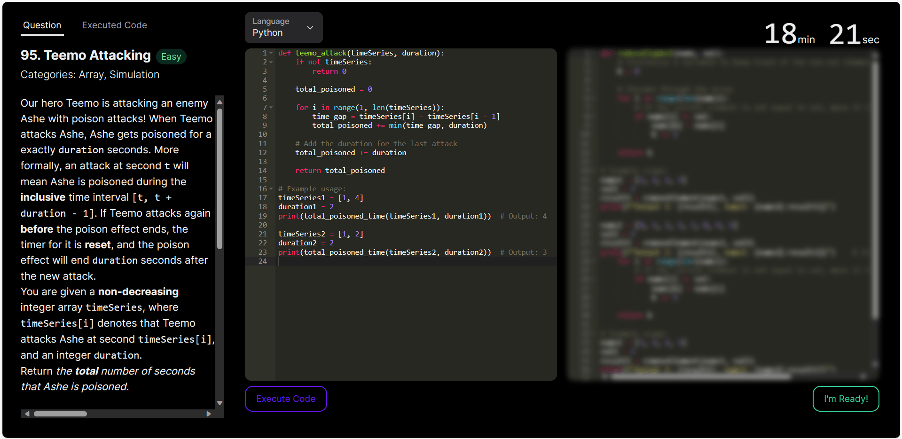This screenshot has height=439, width=902.
Task: Click the question panel vertical scrollbar thumb
Action: [220, 179]
